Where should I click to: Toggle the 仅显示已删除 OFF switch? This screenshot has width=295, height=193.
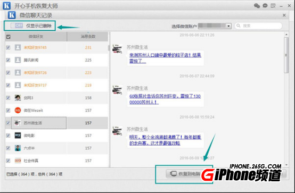click(17, 26)
